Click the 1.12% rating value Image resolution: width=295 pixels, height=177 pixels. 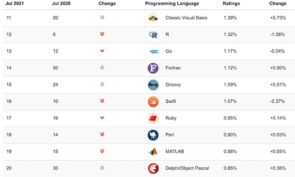point(230,68)
